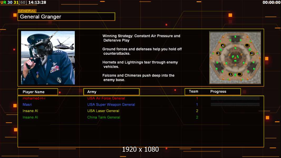
Task: Click the Team column header
Action: (193, 91)
